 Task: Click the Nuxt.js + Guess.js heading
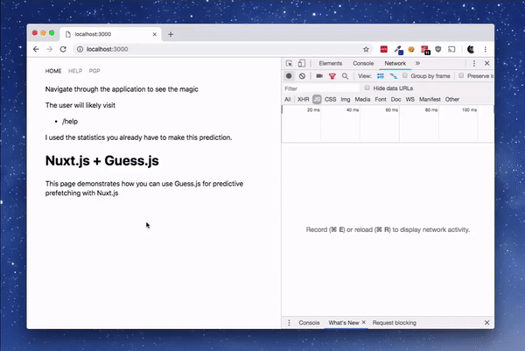[x=101, y=161]
